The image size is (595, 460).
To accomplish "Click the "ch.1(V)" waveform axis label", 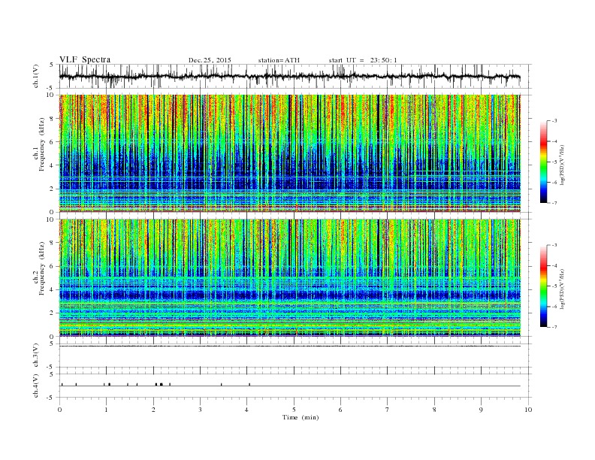I will click(x=36, y=76).
